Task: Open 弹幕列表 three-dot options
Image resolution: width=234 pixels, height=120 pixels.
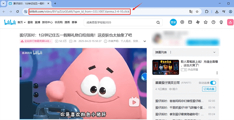Action: tap(171, 52)
